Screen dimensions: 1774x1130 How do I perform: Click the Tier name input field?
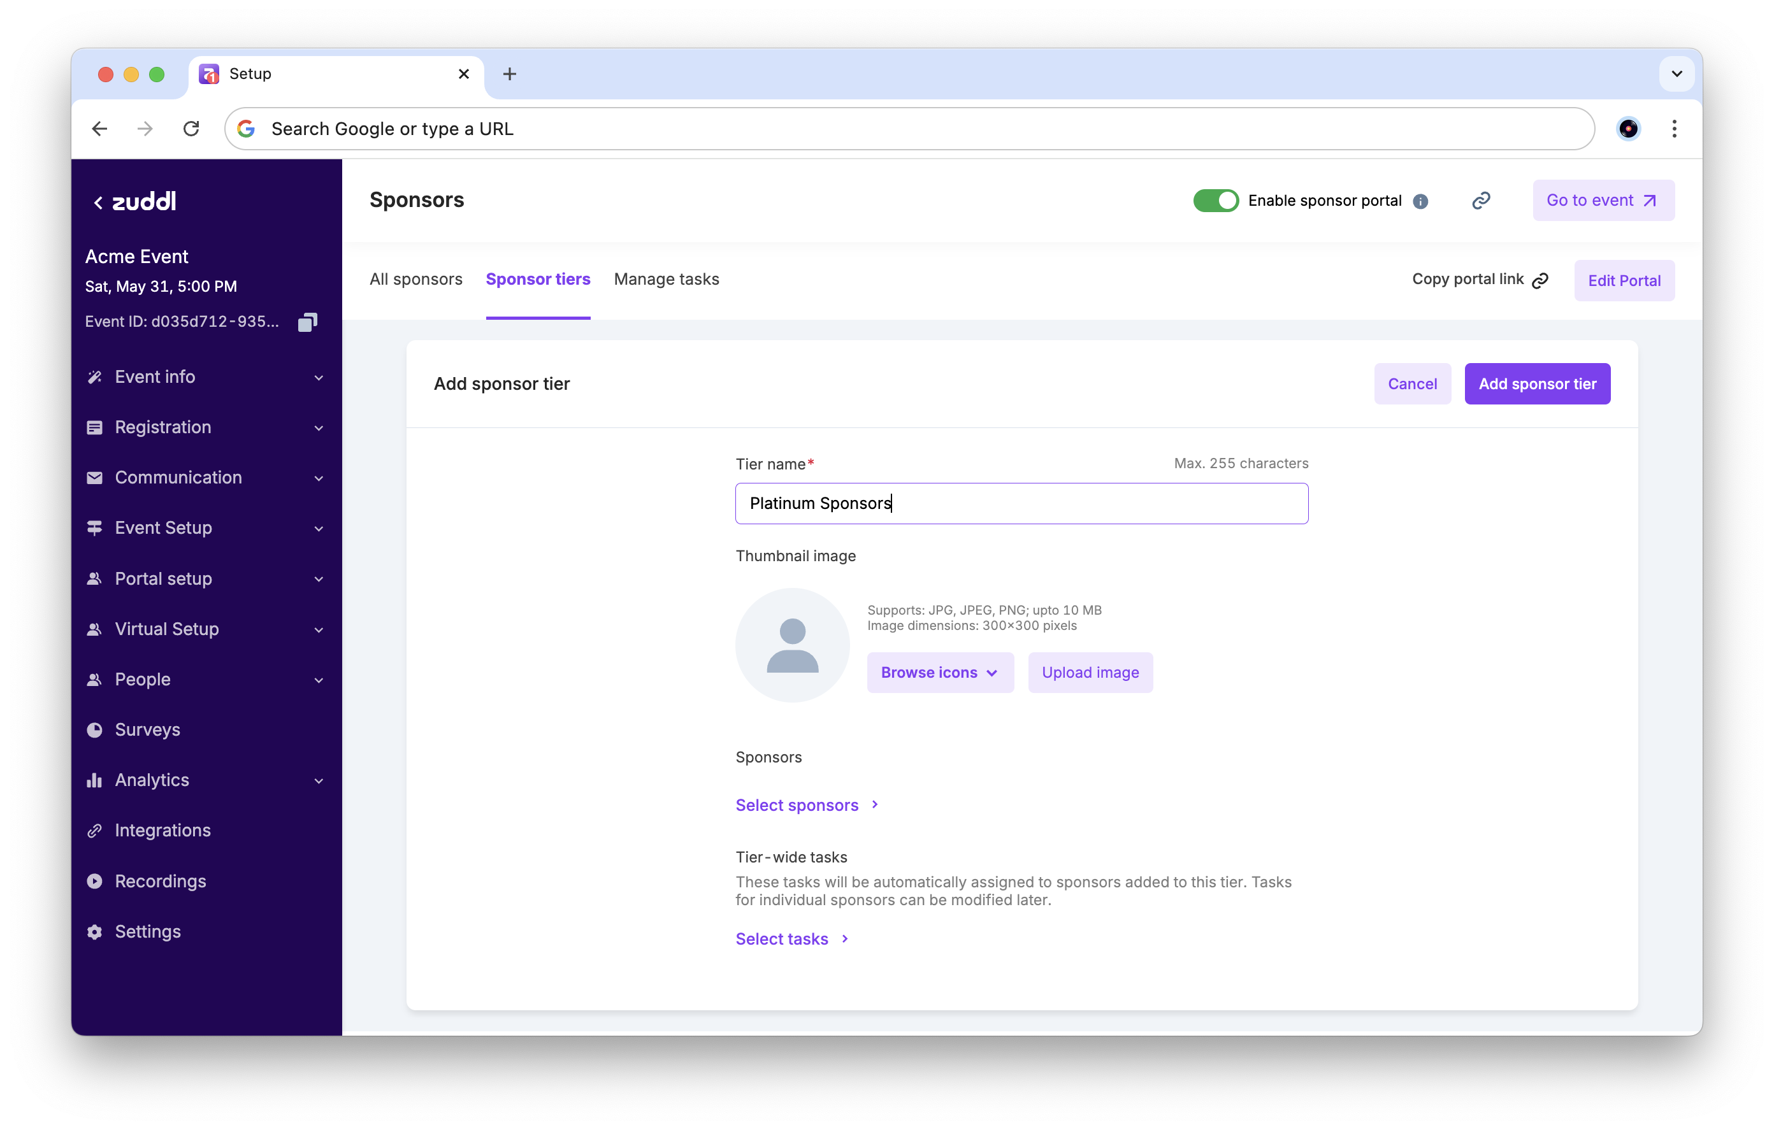tap(1021, 503)
